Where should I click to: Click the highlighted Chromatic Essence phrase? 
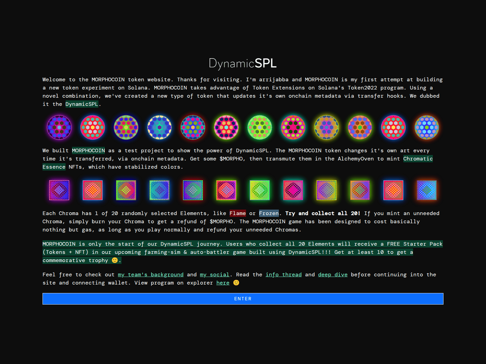coord(418,159)
